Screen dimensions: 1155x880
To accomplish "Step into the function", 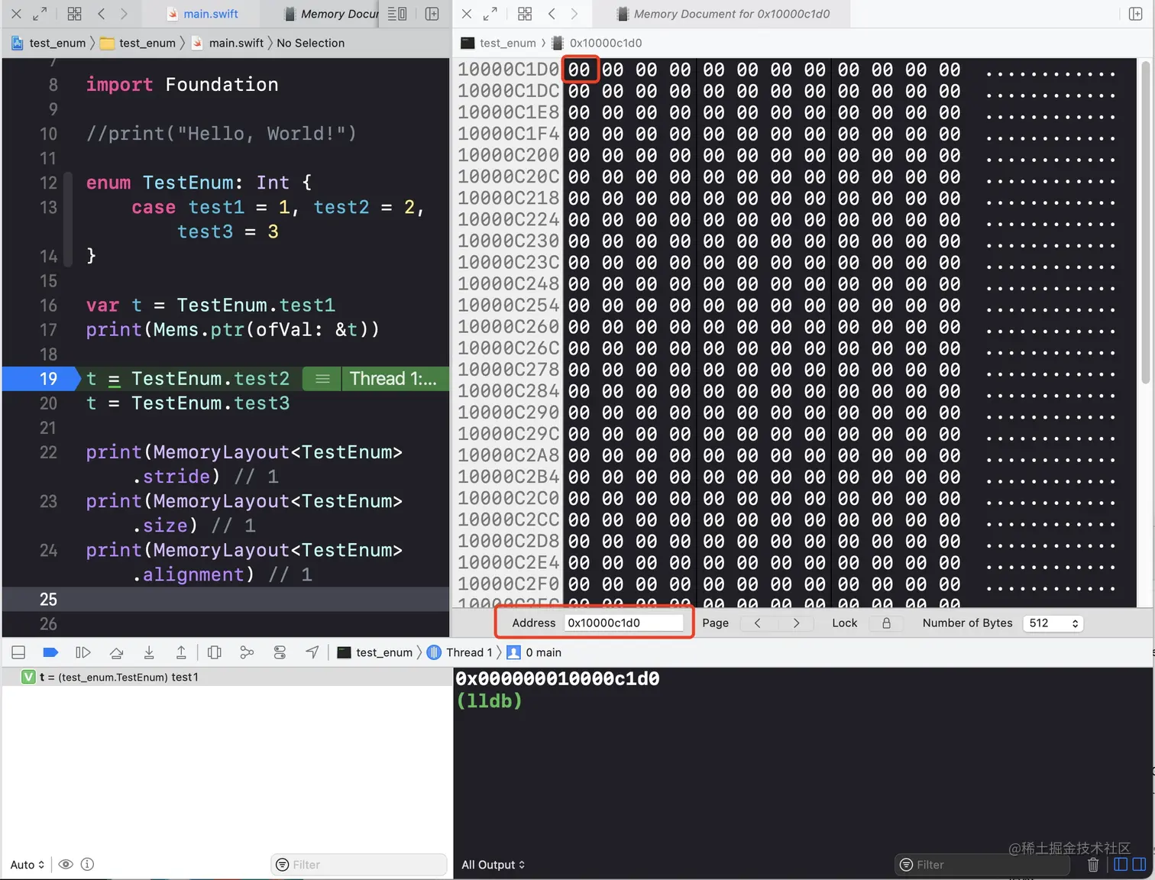I will click(x=149, y=652).
